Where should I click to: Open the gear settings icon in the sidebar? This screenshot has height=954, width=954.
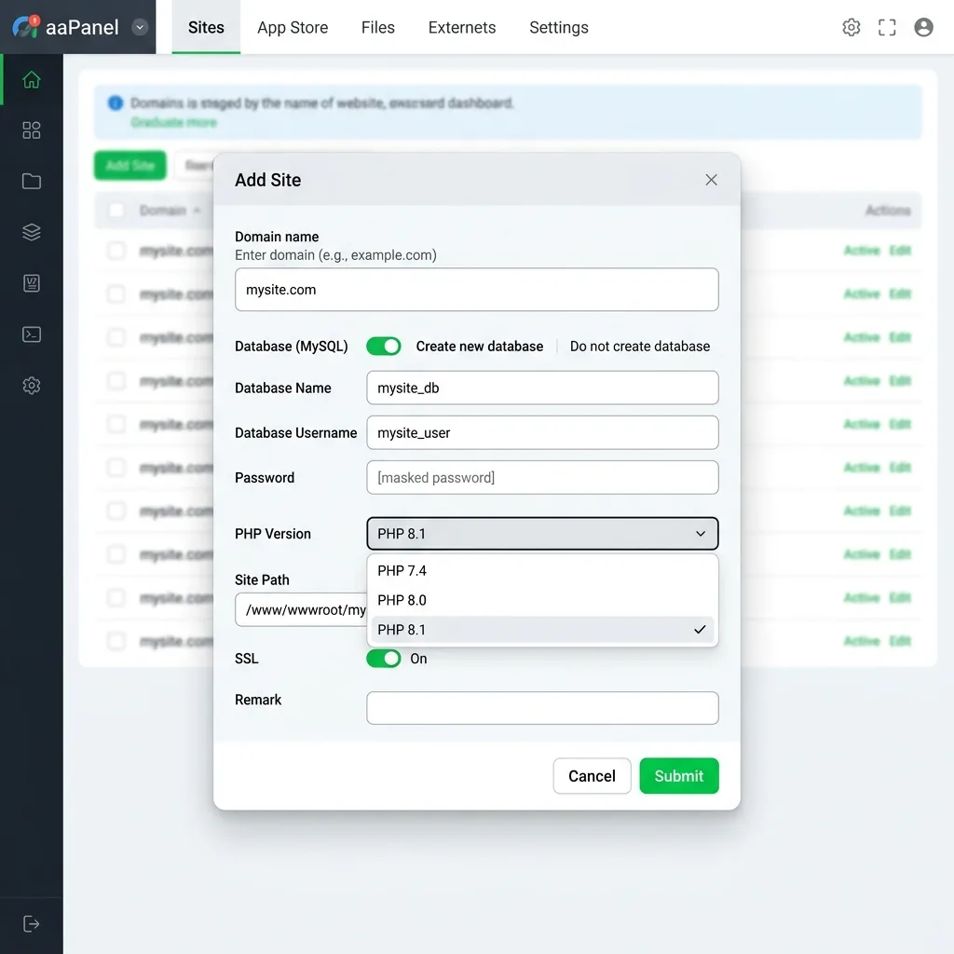click(31, 385)
